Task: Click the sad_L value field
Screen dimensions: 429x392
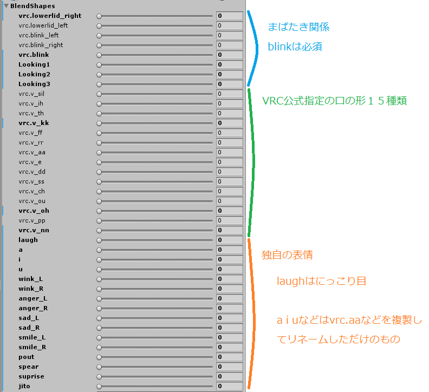Action: pos(229,318)
